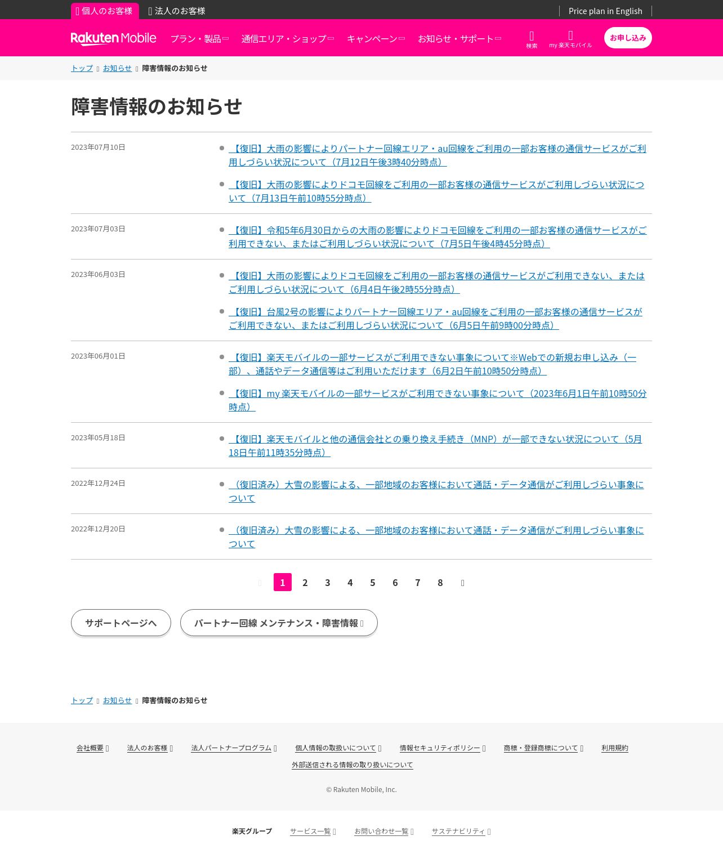723x845 pixels.
Task: Open notice 令和5年6月30日からの大雨
Action: (438, 237)
